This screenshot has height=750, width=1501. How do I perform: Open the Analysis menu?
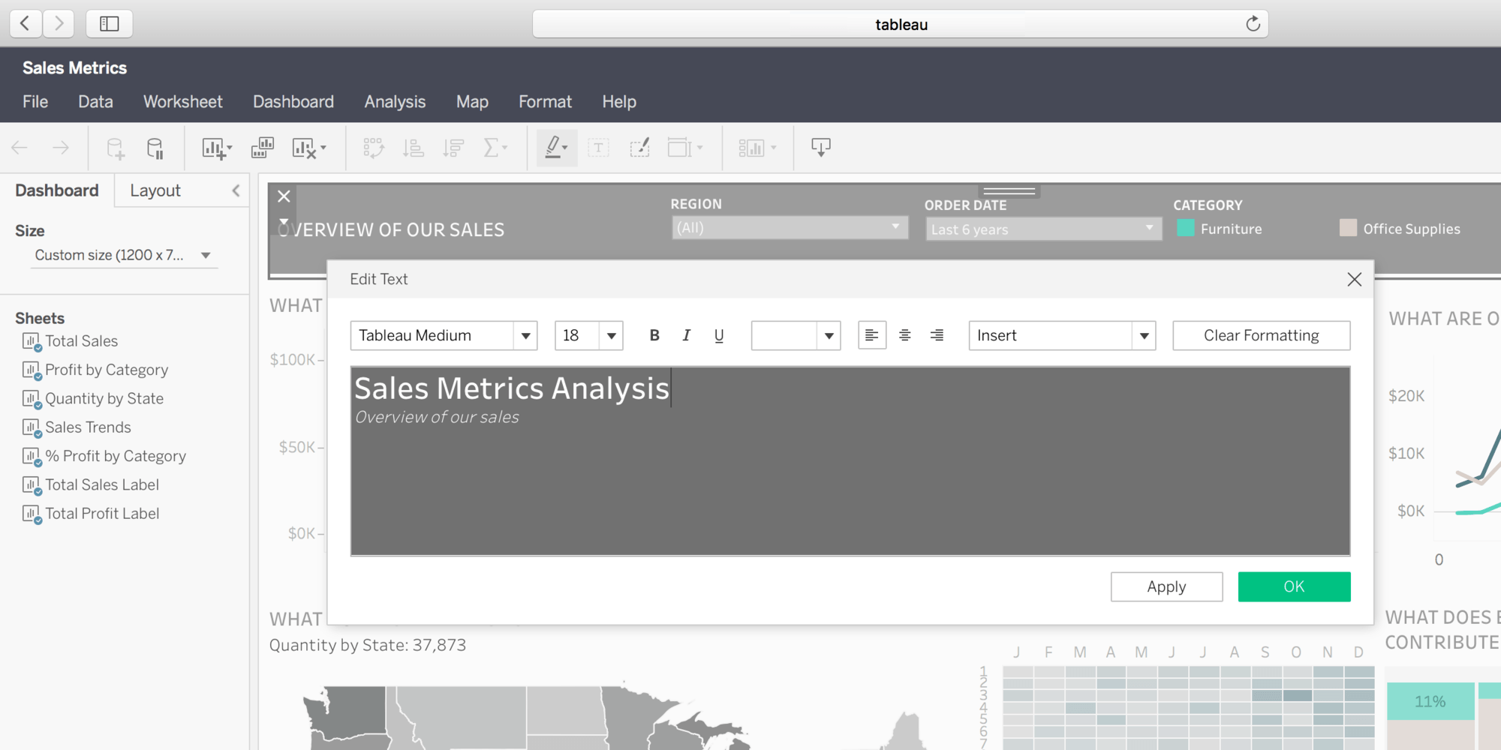tap(395, 101)
